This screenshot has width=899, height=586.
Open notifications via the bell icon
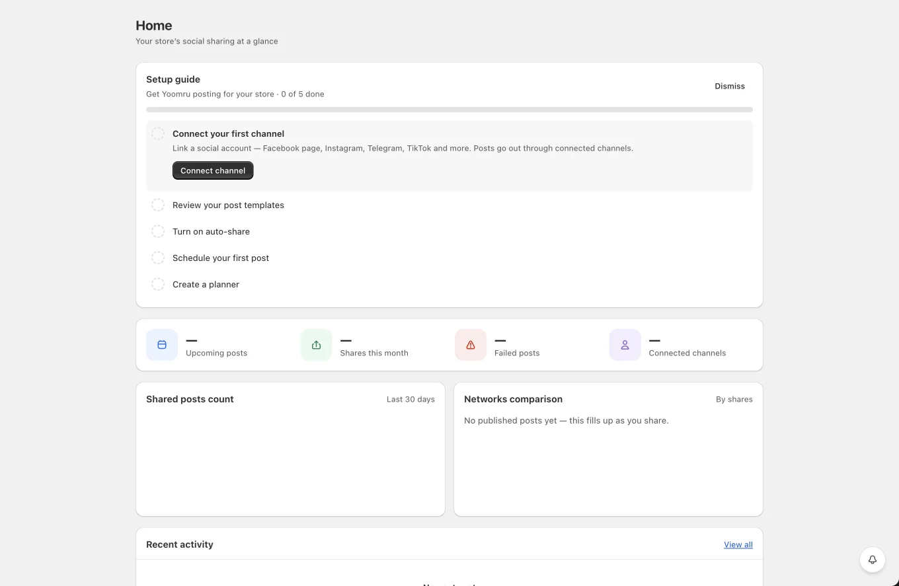click(873, 560)
